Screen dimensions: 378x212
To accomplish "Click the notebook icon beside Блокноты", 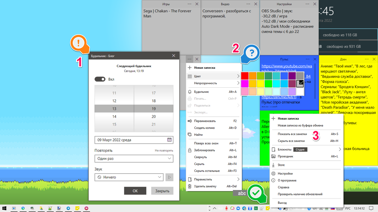I will [x=273, y=149].
